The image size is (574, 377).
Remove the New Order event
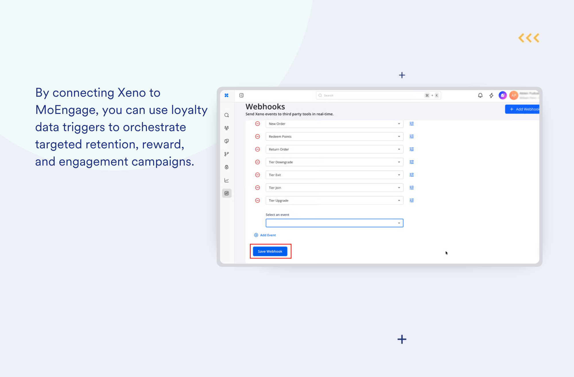[x=257, y=124]
